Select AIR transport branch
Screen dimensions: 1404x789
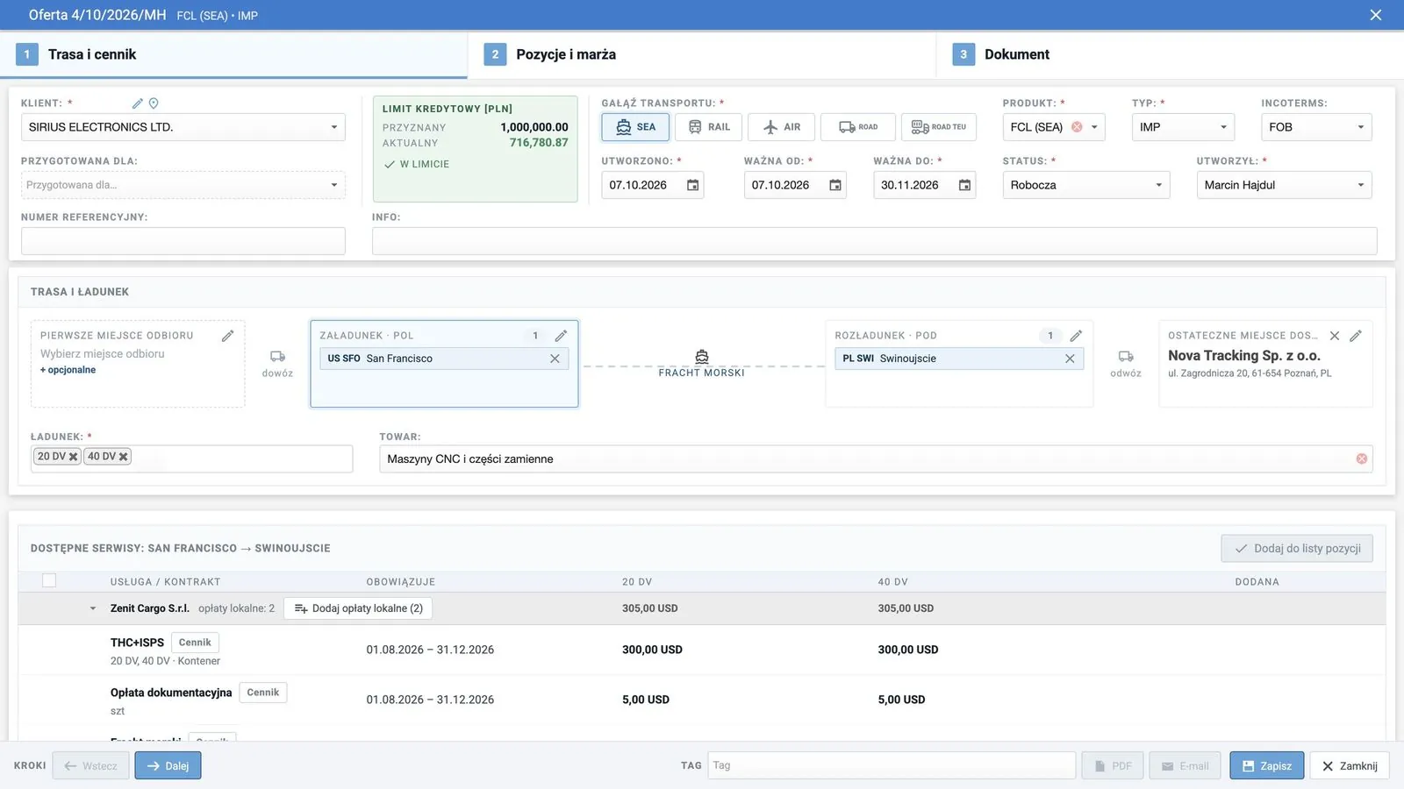point(781,127)
